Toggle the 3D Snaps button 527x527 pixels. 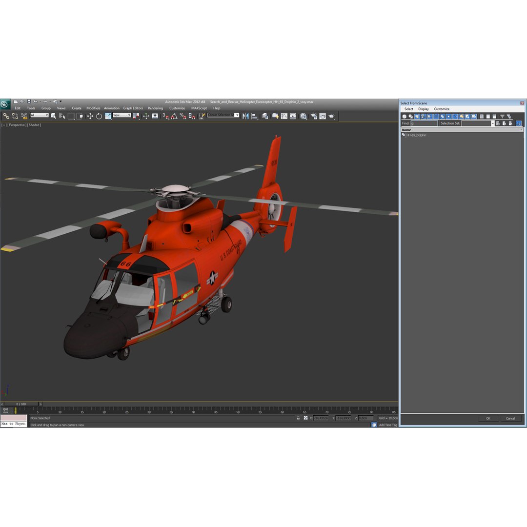pyautogui.click(x=165, y=116)
